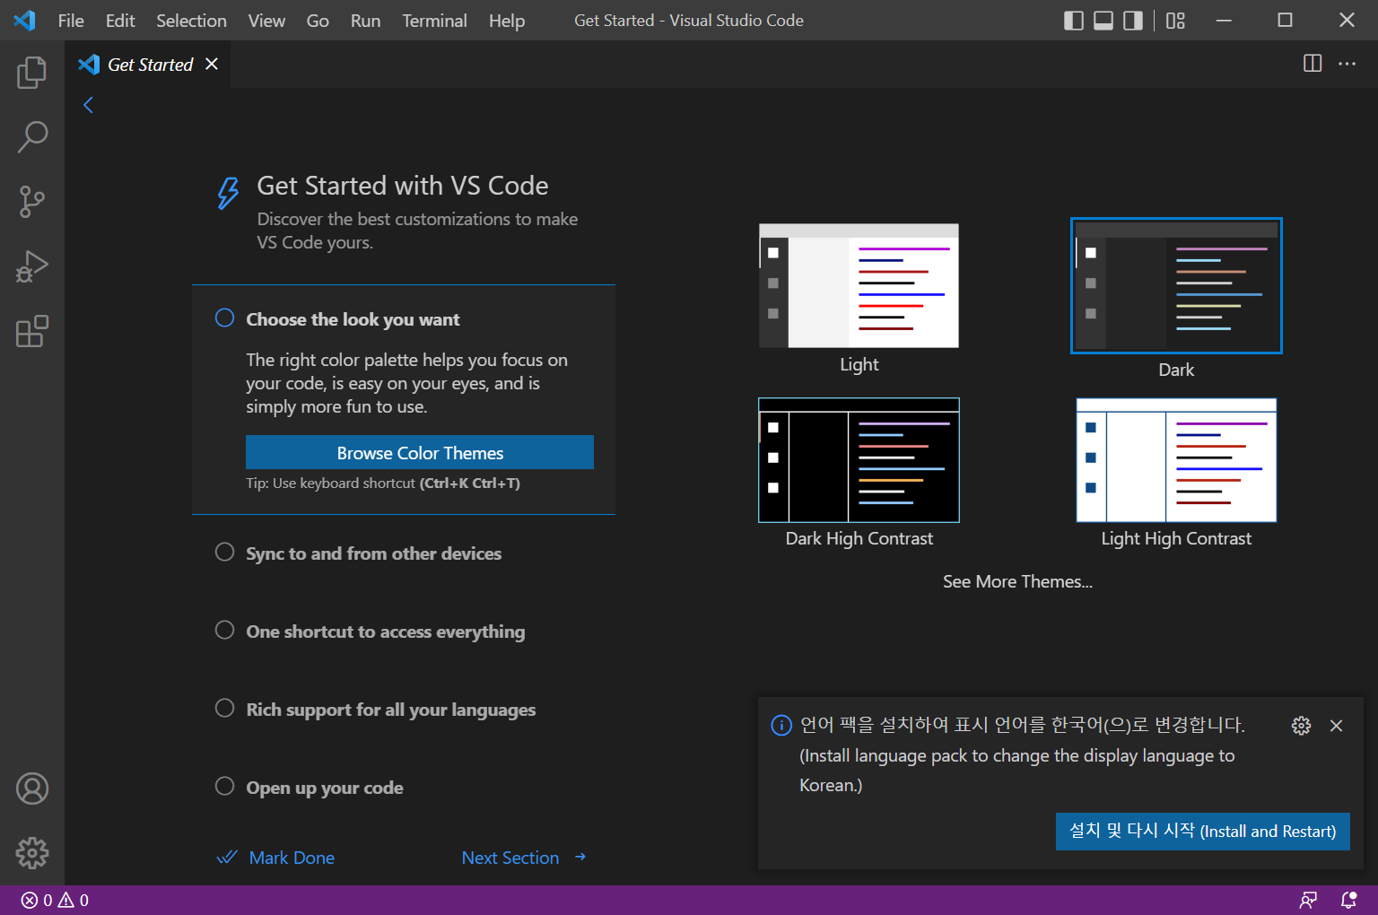This screenshot has width=1378, height=915.
Task: Go to Next Section link
Action: [x=510, y=858]
